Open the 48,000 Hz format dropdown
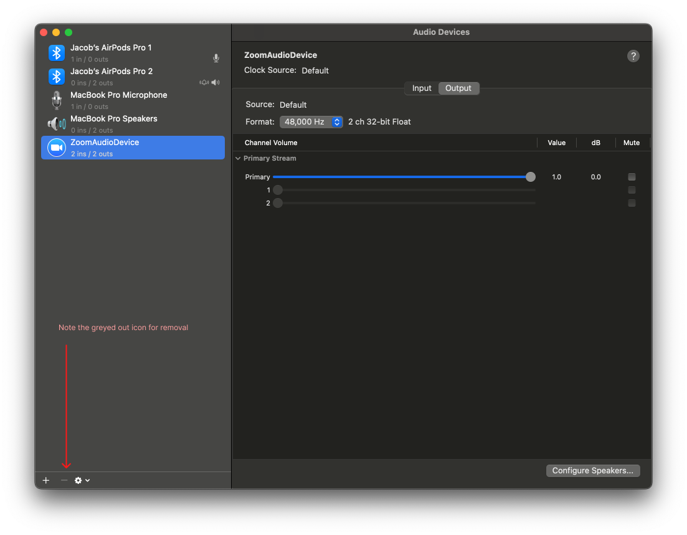This screenshot has height=535, width=687. pos(311,122)
